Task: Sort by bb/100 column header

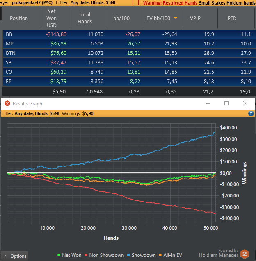Action: (121, 18)
